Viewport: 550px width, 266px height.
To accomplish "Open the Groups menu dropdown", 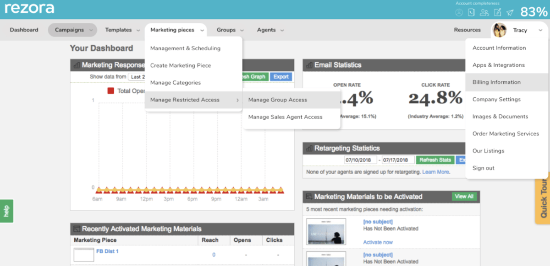I will (x=230, y=29).
